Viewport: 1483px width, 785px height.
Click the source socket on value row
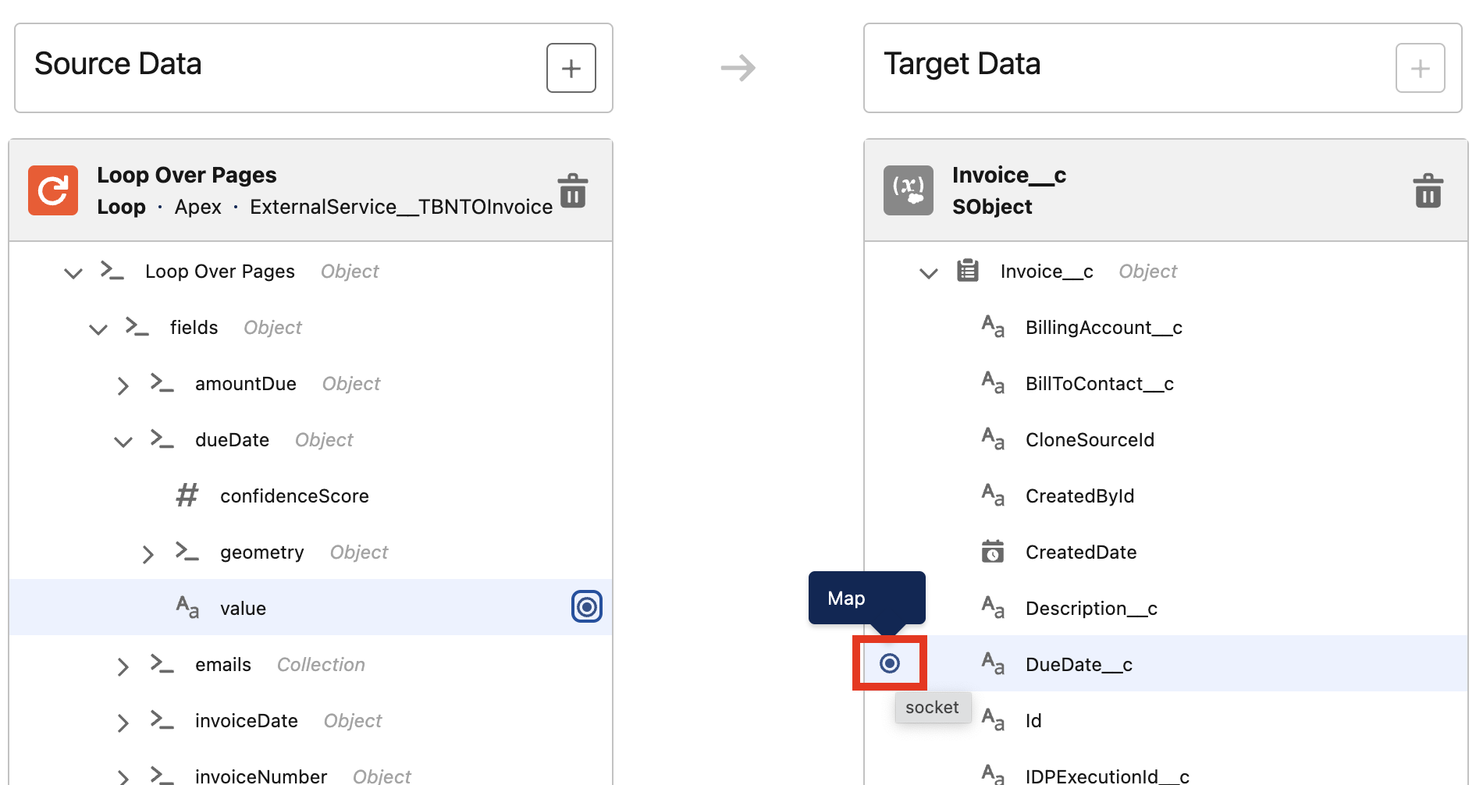pos(587,606)
